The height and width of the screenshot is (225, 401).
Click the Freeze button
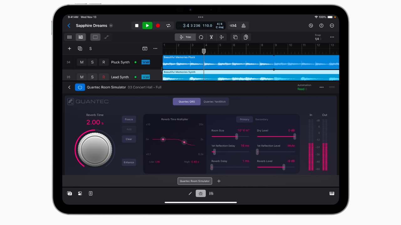pyautogui.click(x=129, y=119)
